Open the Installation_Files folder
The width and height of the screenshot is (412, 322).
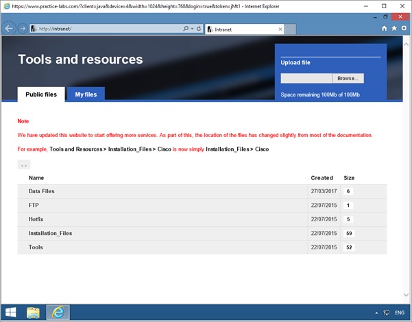coord(50,233)
